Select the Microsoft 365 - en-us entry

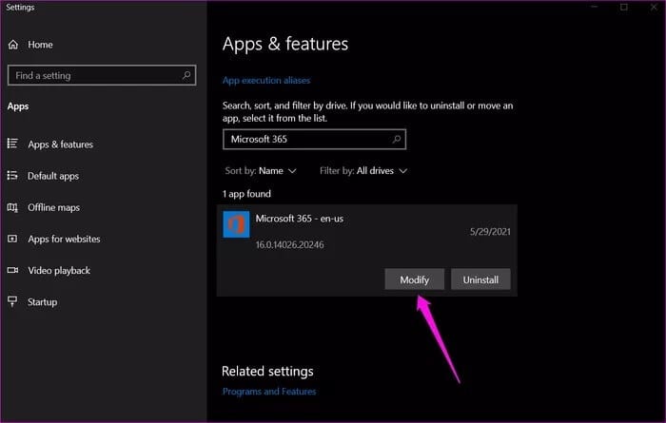tap(367, 250)
